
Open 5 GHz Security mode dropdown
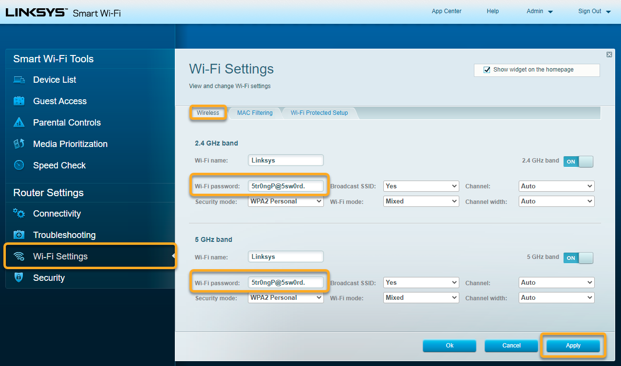pos(285,297)
